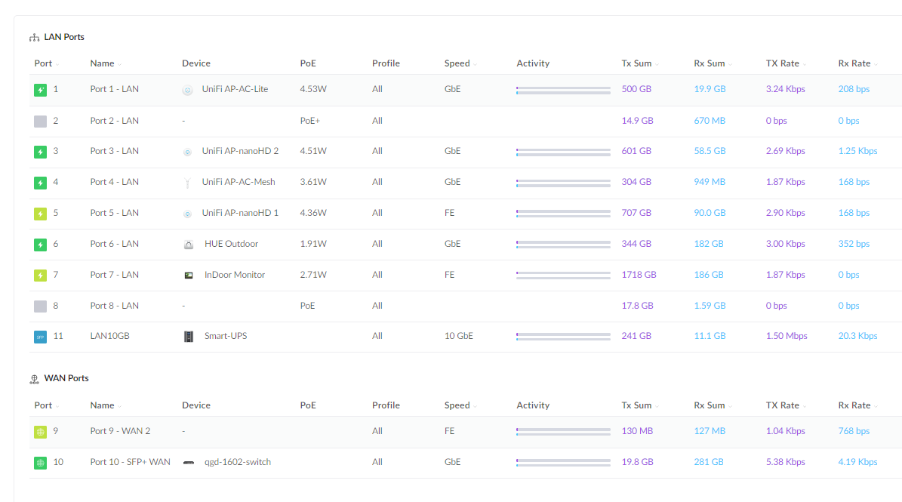Click the lime PoE status icon for port 7
This screenshot has height=502, width=902.
tap(40, 276)
